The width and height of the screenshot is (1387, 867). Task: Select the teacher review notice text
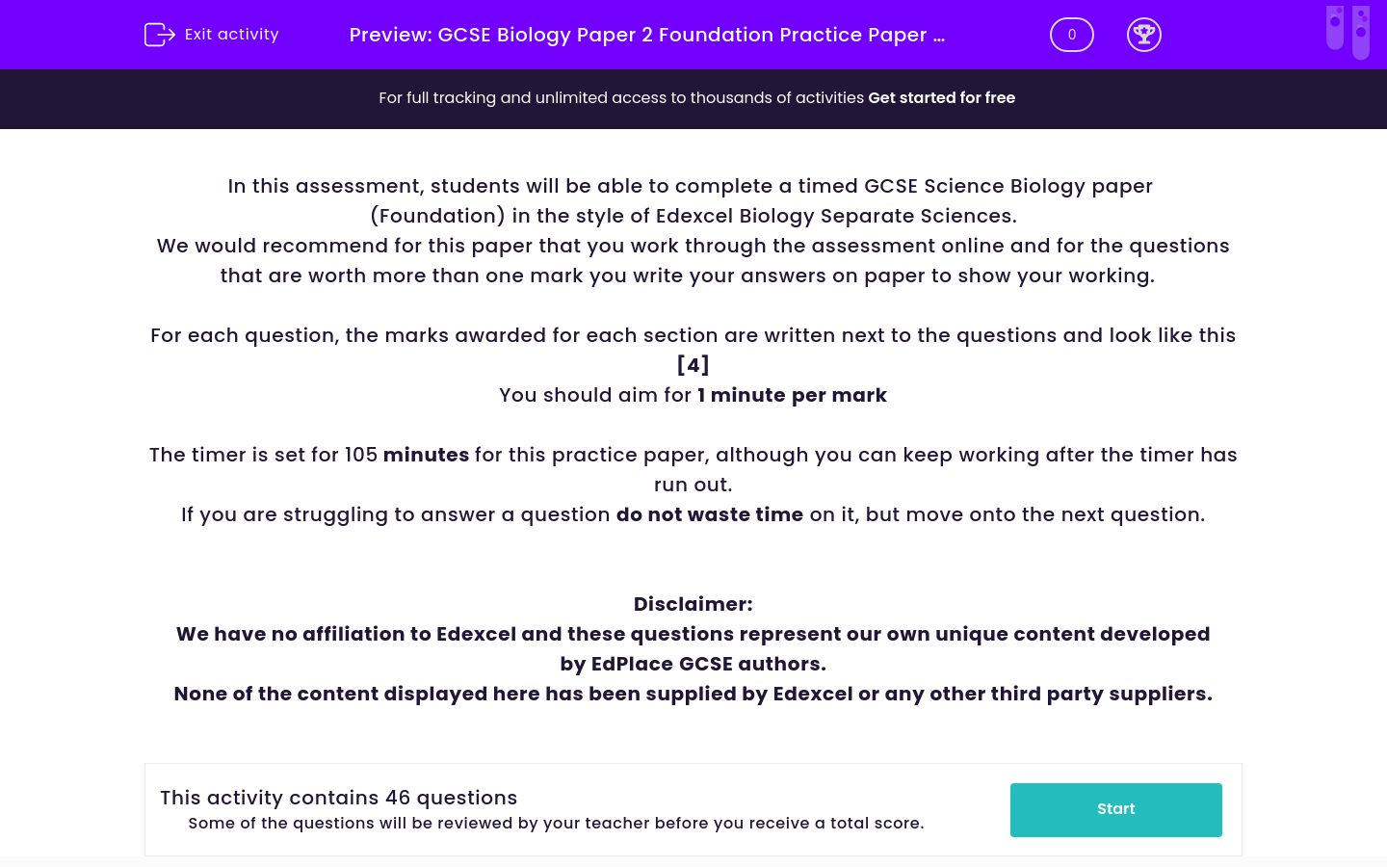click(556, 823)
